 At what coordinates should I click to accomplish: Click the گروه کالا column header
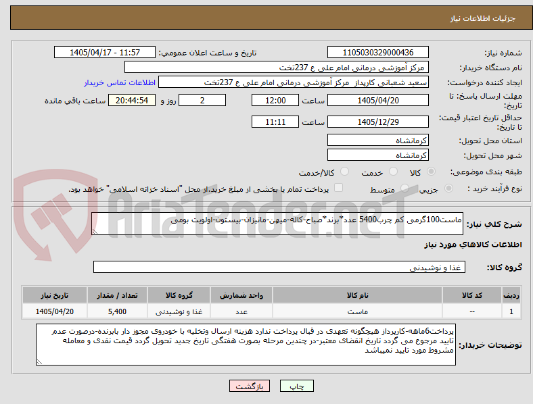(x=179, y=295)
